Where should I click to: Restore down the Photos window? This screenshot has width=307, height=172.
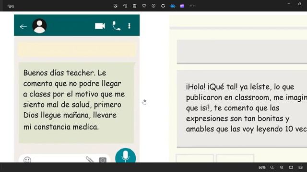tap(299, 4)
